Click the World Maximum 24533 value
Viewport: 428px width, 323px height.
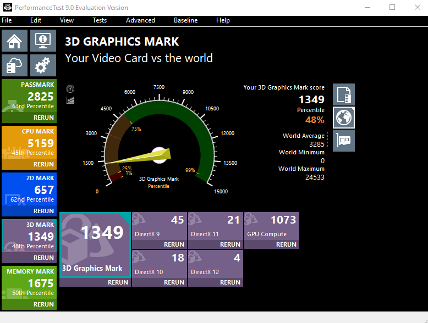pos(315,177)
